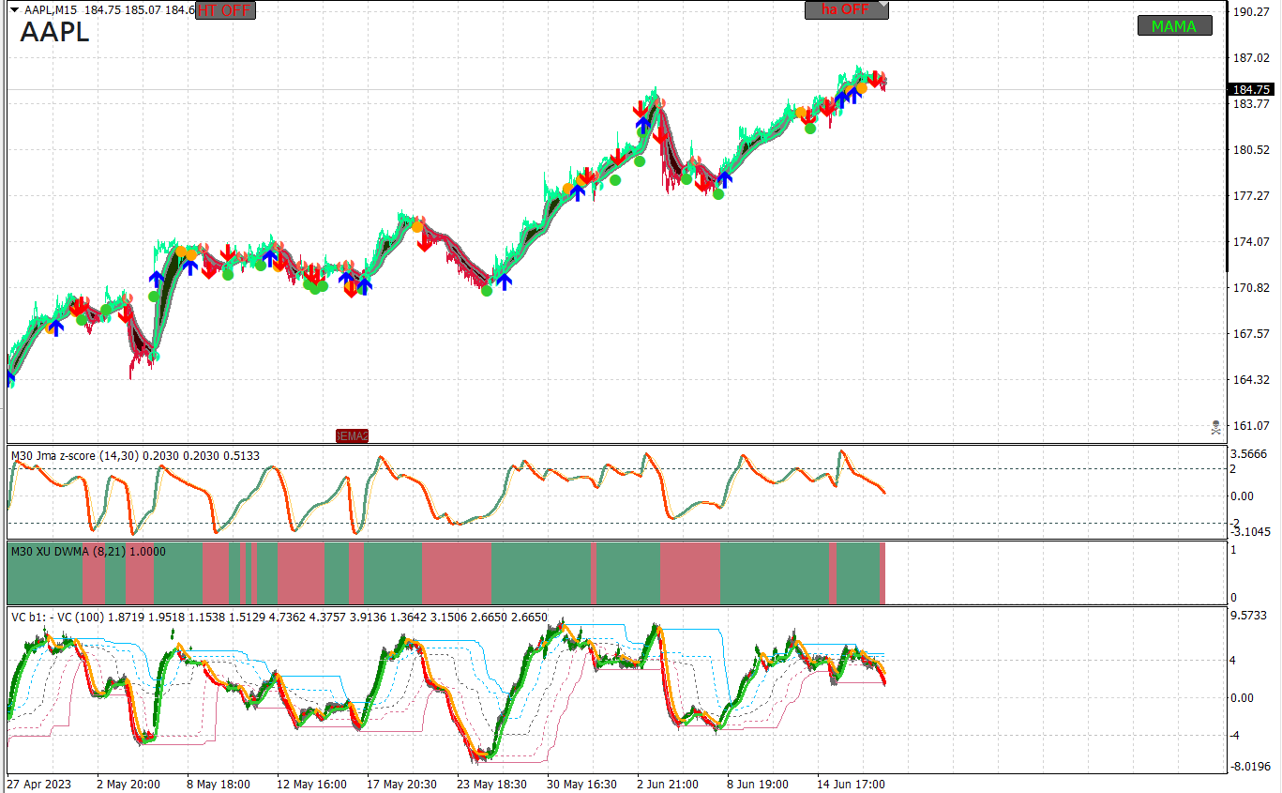Click the 23 May 18:30 time label
1282x793 pixels.
click(x=491, y=785)
